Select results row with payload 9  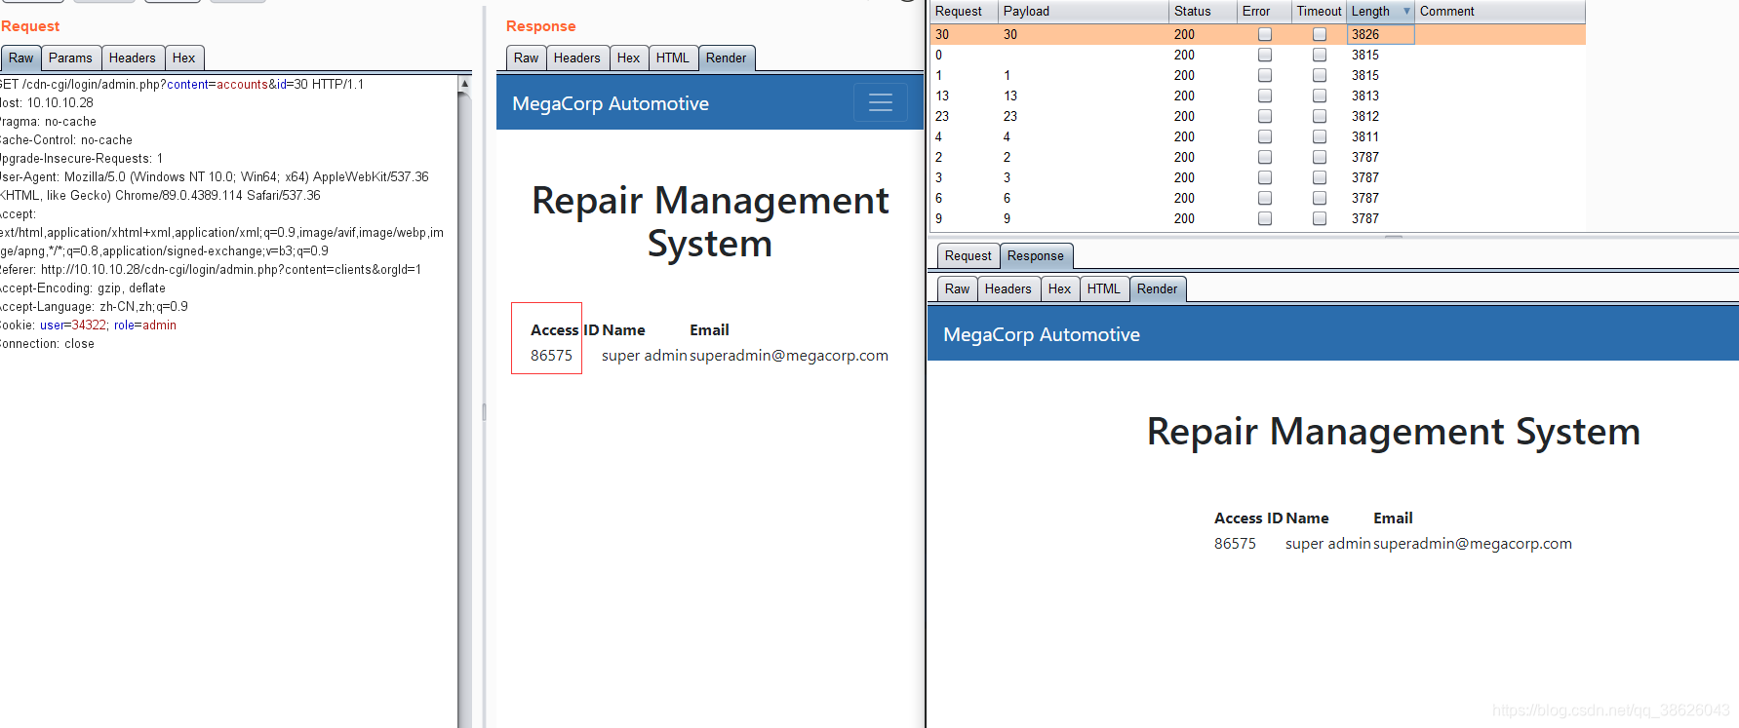1257,218
